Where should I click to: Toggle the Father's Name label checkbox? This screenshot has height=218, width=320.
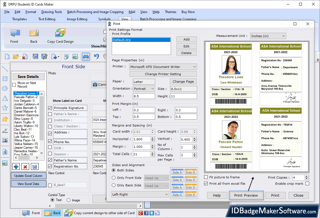tap(49, 114)
